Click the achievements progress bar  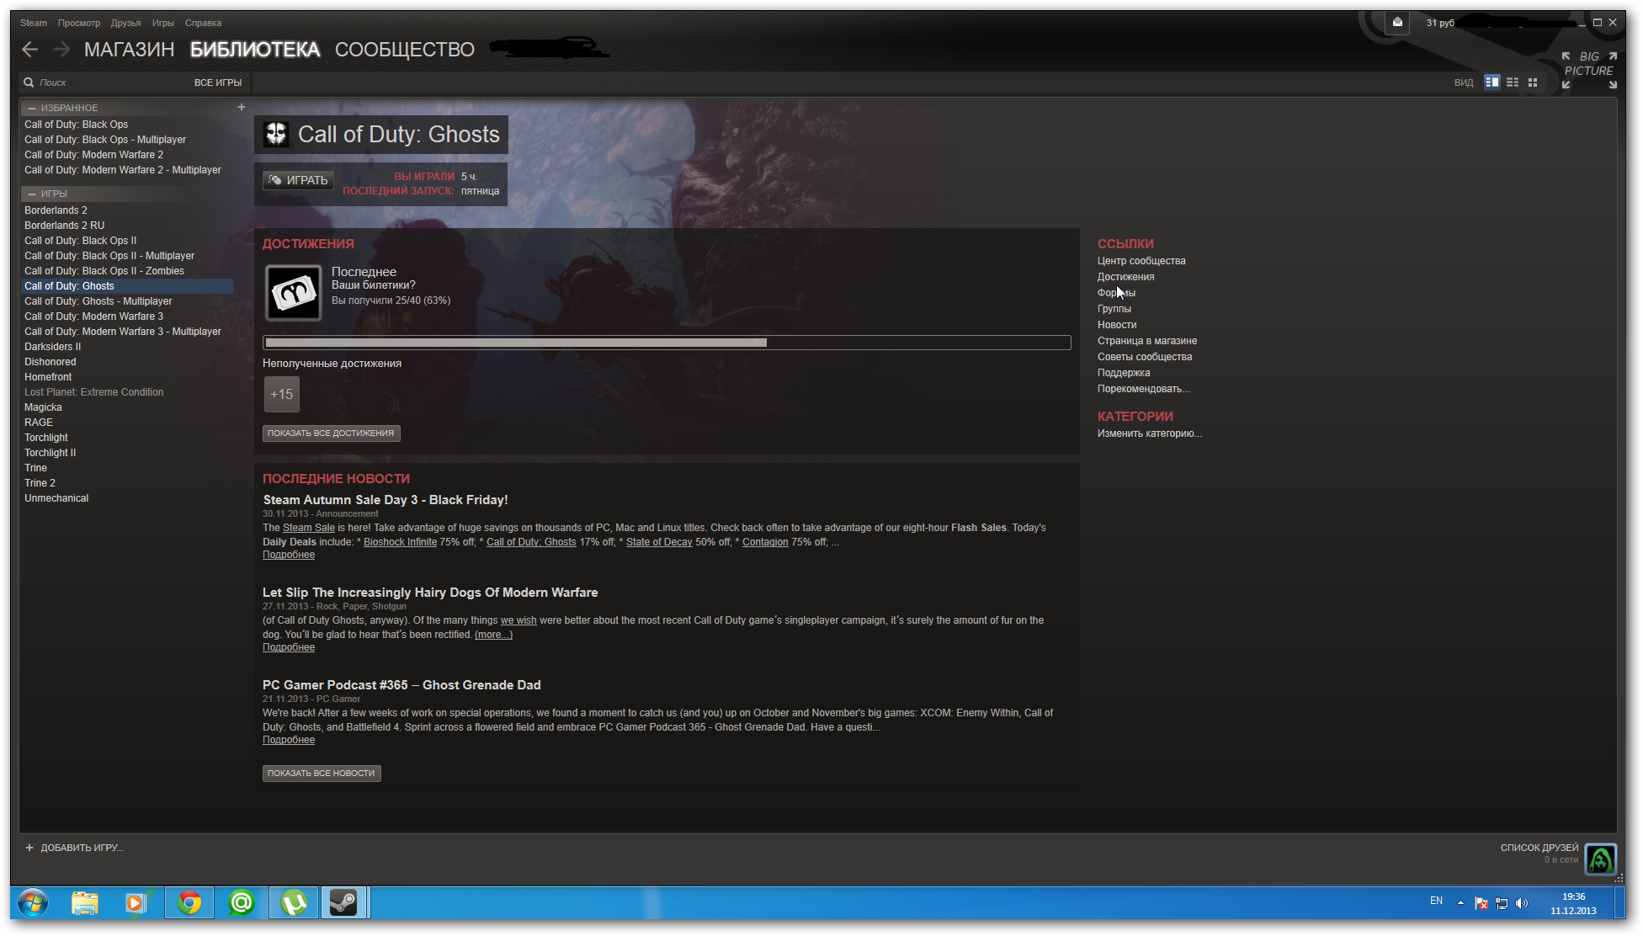[667, 343]
